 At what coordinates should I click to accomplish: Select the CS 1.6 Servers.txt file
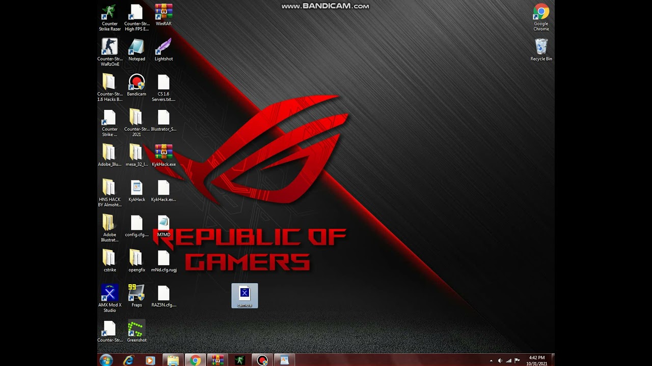click(x=164, y=87)
